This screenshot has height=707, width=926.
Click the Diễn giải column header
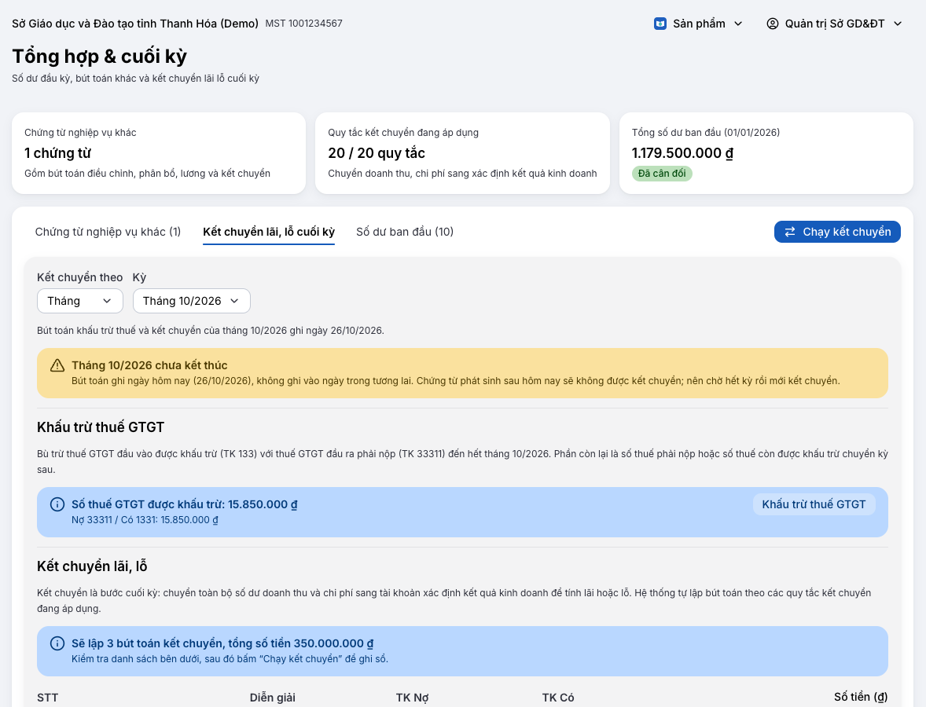tap(272, 698)
